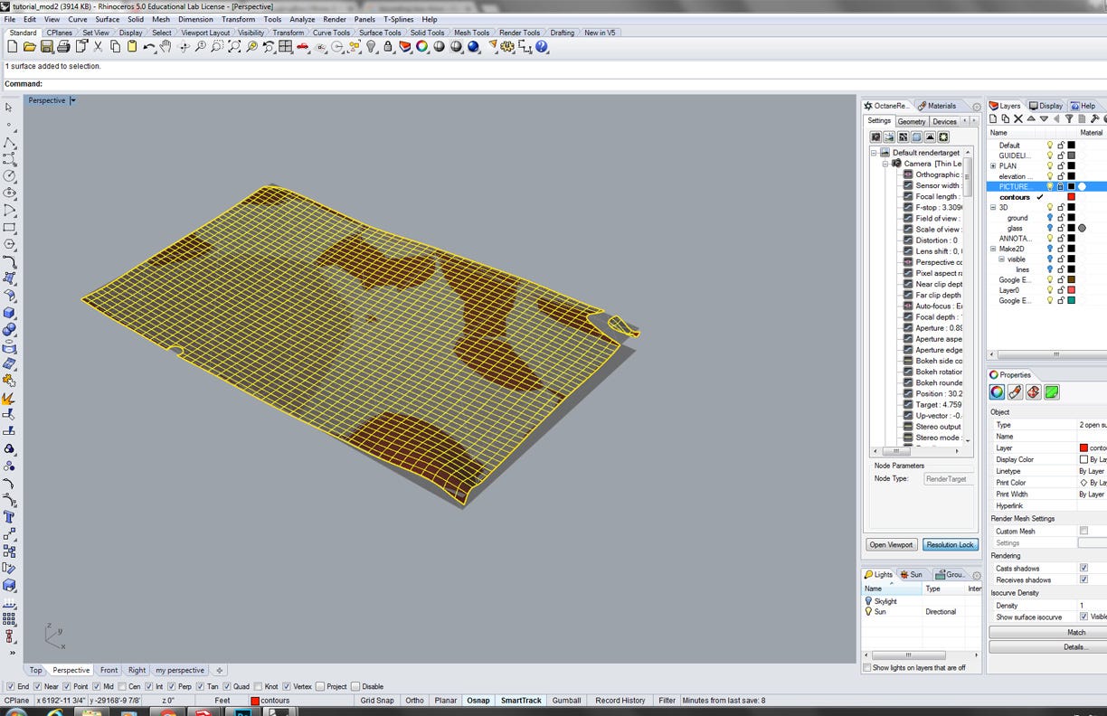The height and width of the screenshot is (716, 1107).
Task: Click the car-shaped Set View icon
Action: point(303,47)
